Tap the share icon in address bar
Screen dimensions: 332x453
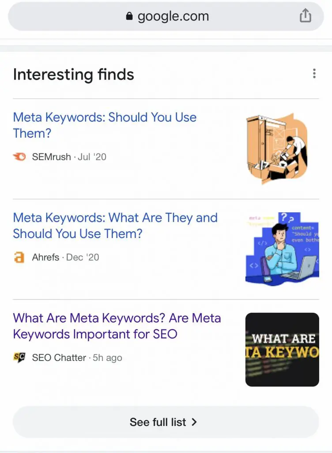tap(305, 15)
